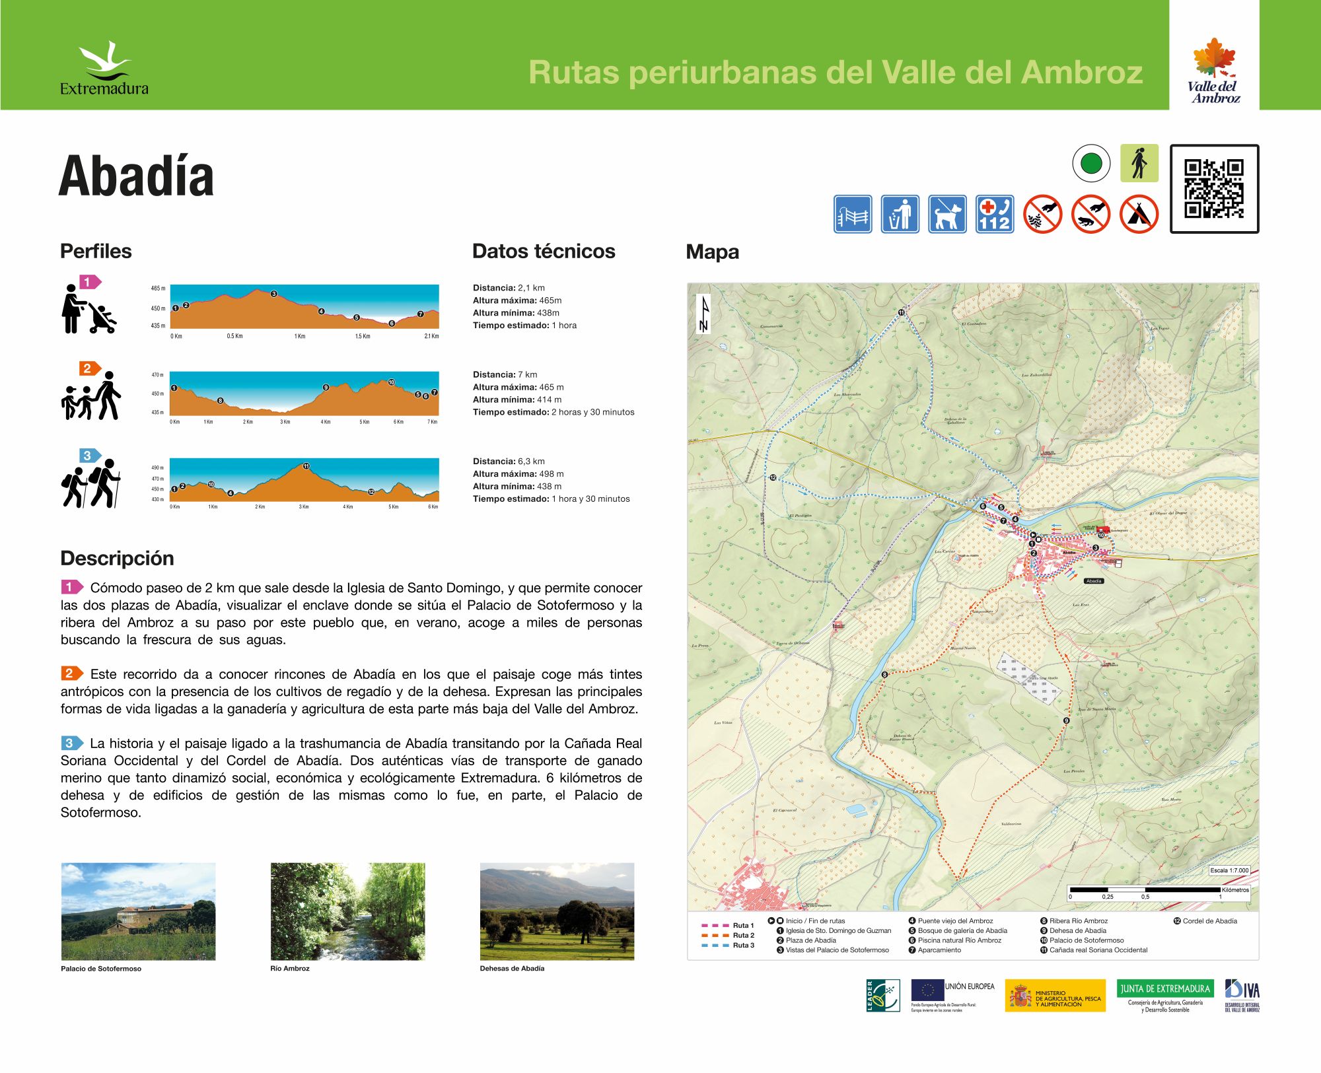Click the orange 2 tag in Descripción
Image resolution: width=1321 pixels, height=1073 pixels.
click(x=72, y=673)
